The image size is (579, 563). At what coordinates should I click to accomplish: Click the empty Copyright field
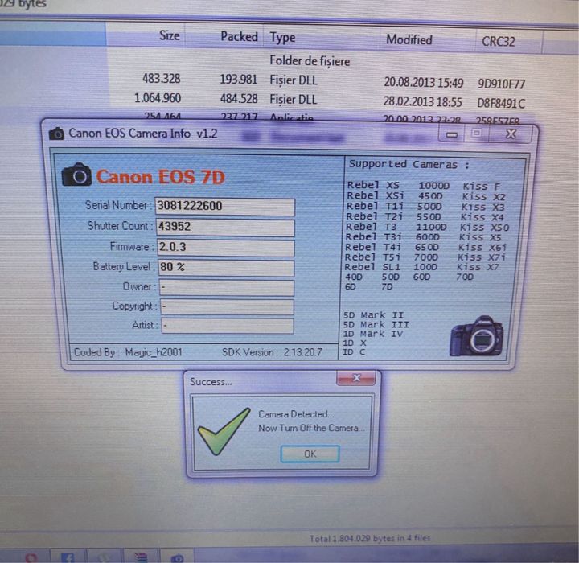[227, 306]
